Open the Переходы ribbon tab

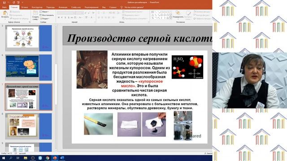(x=50, y=7)
